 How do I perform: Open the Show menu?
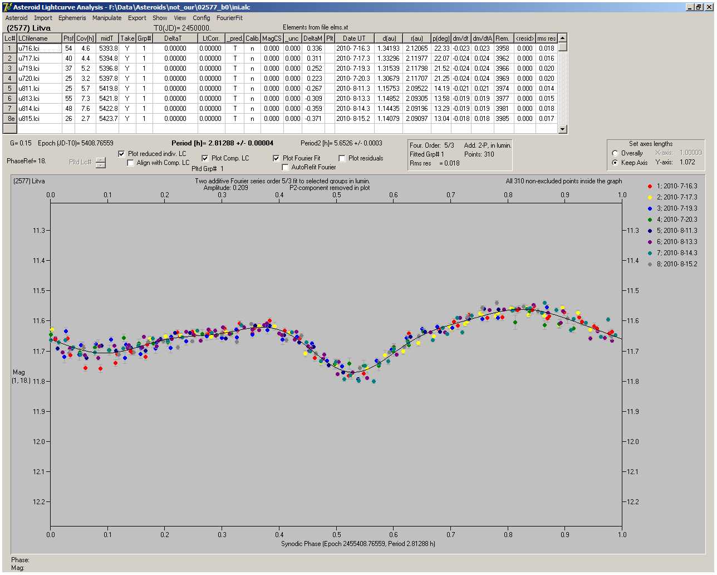(160, 18)
